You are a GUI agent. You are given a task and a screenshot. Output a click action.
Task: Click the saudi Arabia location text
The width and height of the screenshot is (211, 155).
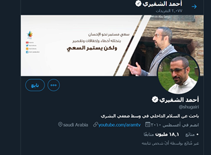(x=75, y=125)
